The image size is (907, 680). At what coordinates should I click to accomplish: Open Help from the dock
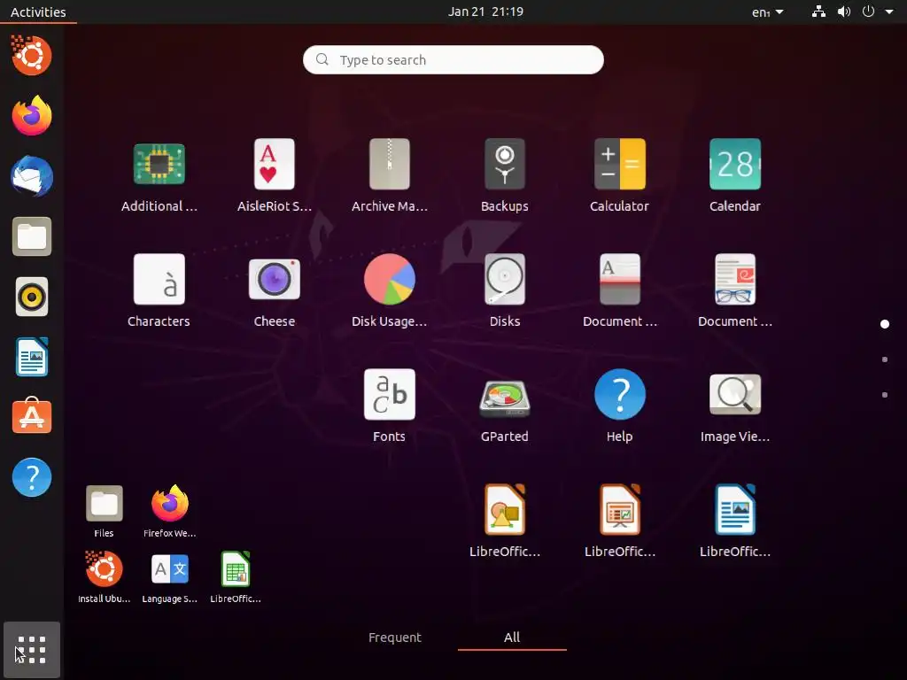pos(32,477)
